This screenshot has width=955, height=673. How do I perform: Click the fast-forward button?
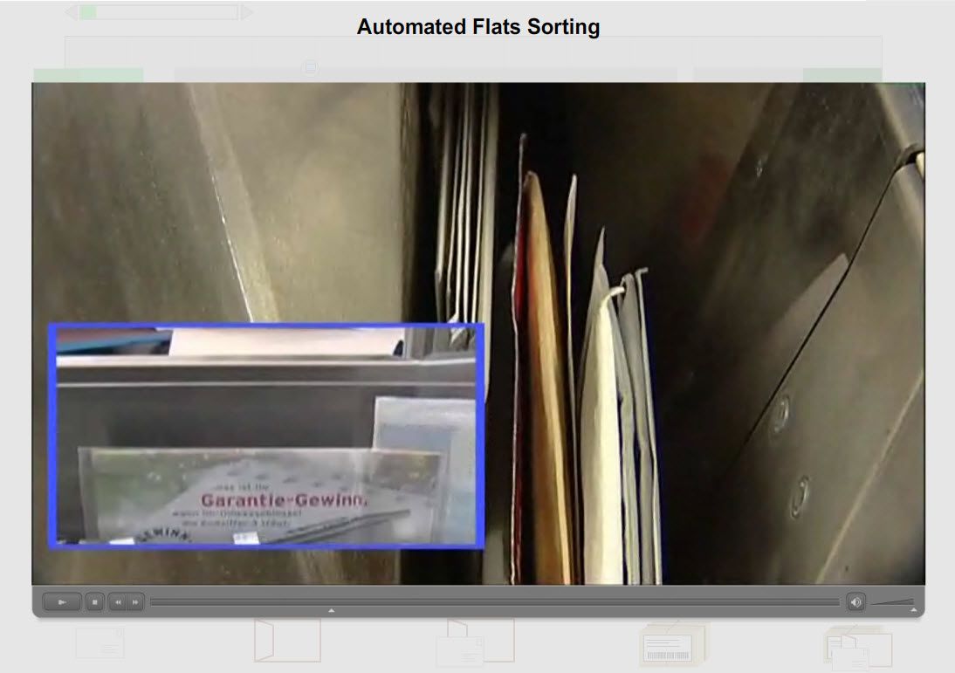pyautogui.click(x=135, y=602)
